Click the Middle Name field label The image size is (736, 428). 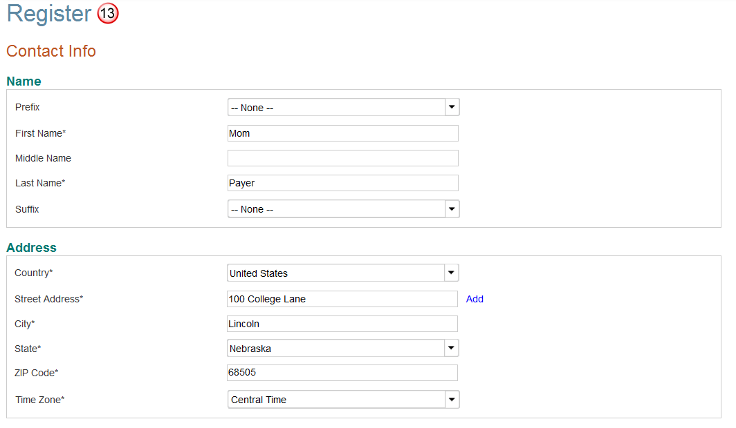[x=43, y=158]
